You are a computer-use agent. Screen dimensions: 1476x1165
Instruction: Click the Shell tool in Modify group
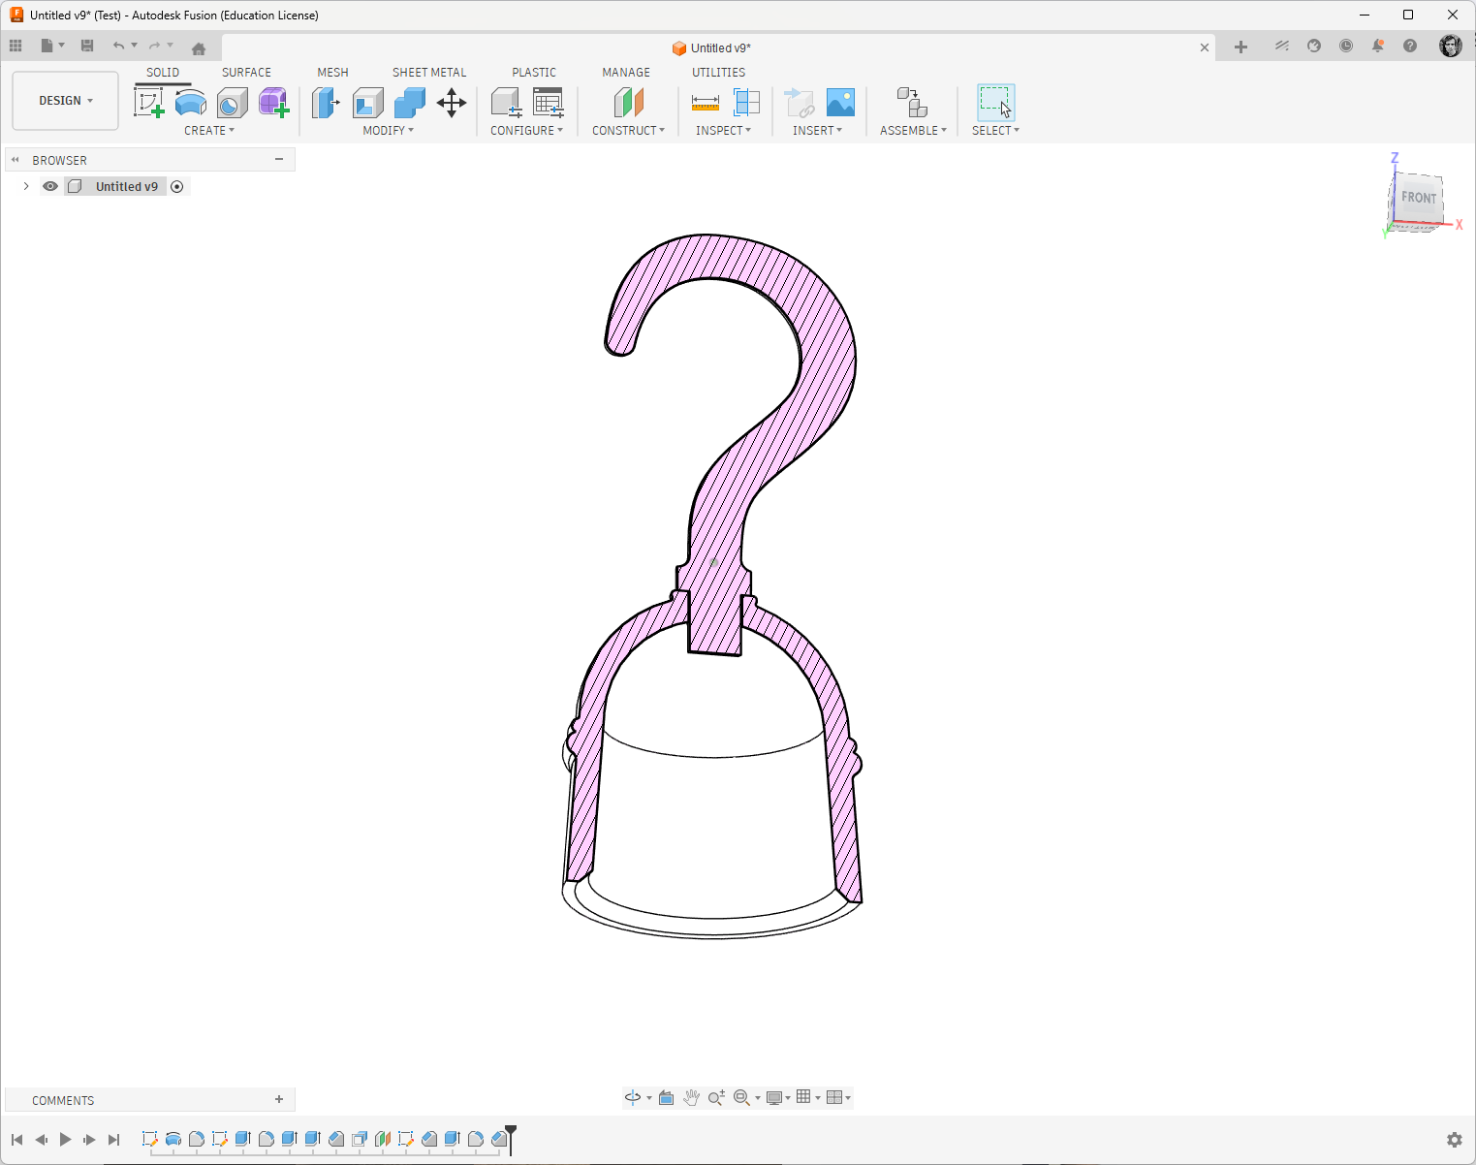[x=367, y=102]
